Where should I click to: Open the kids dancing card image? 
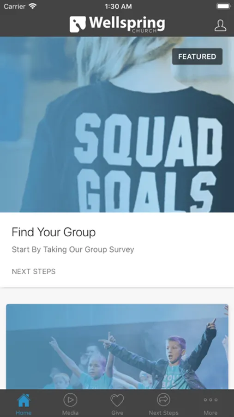point(117,347)
